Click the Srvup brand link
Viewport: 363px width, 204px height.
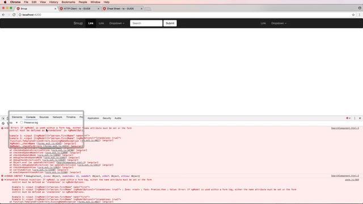coord(78,23)
